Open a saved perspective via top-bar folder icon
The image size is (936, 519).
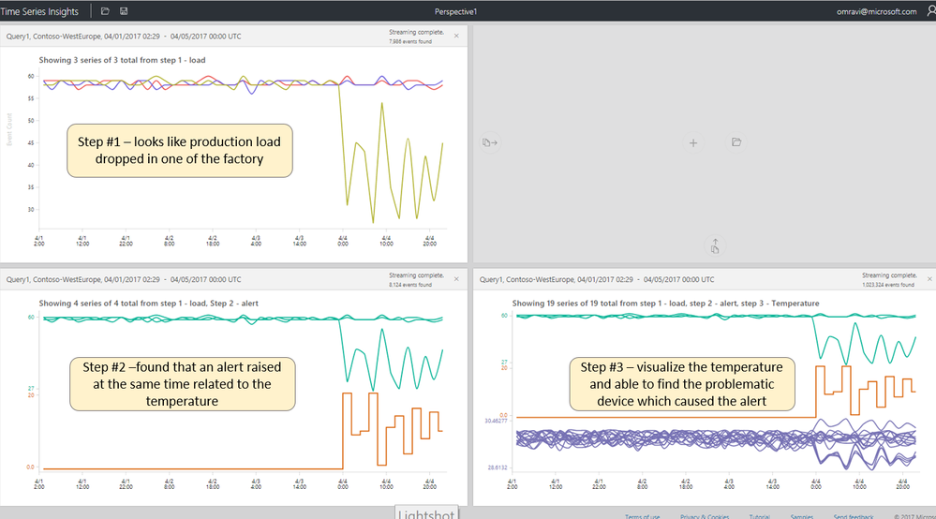click(105, 10)
